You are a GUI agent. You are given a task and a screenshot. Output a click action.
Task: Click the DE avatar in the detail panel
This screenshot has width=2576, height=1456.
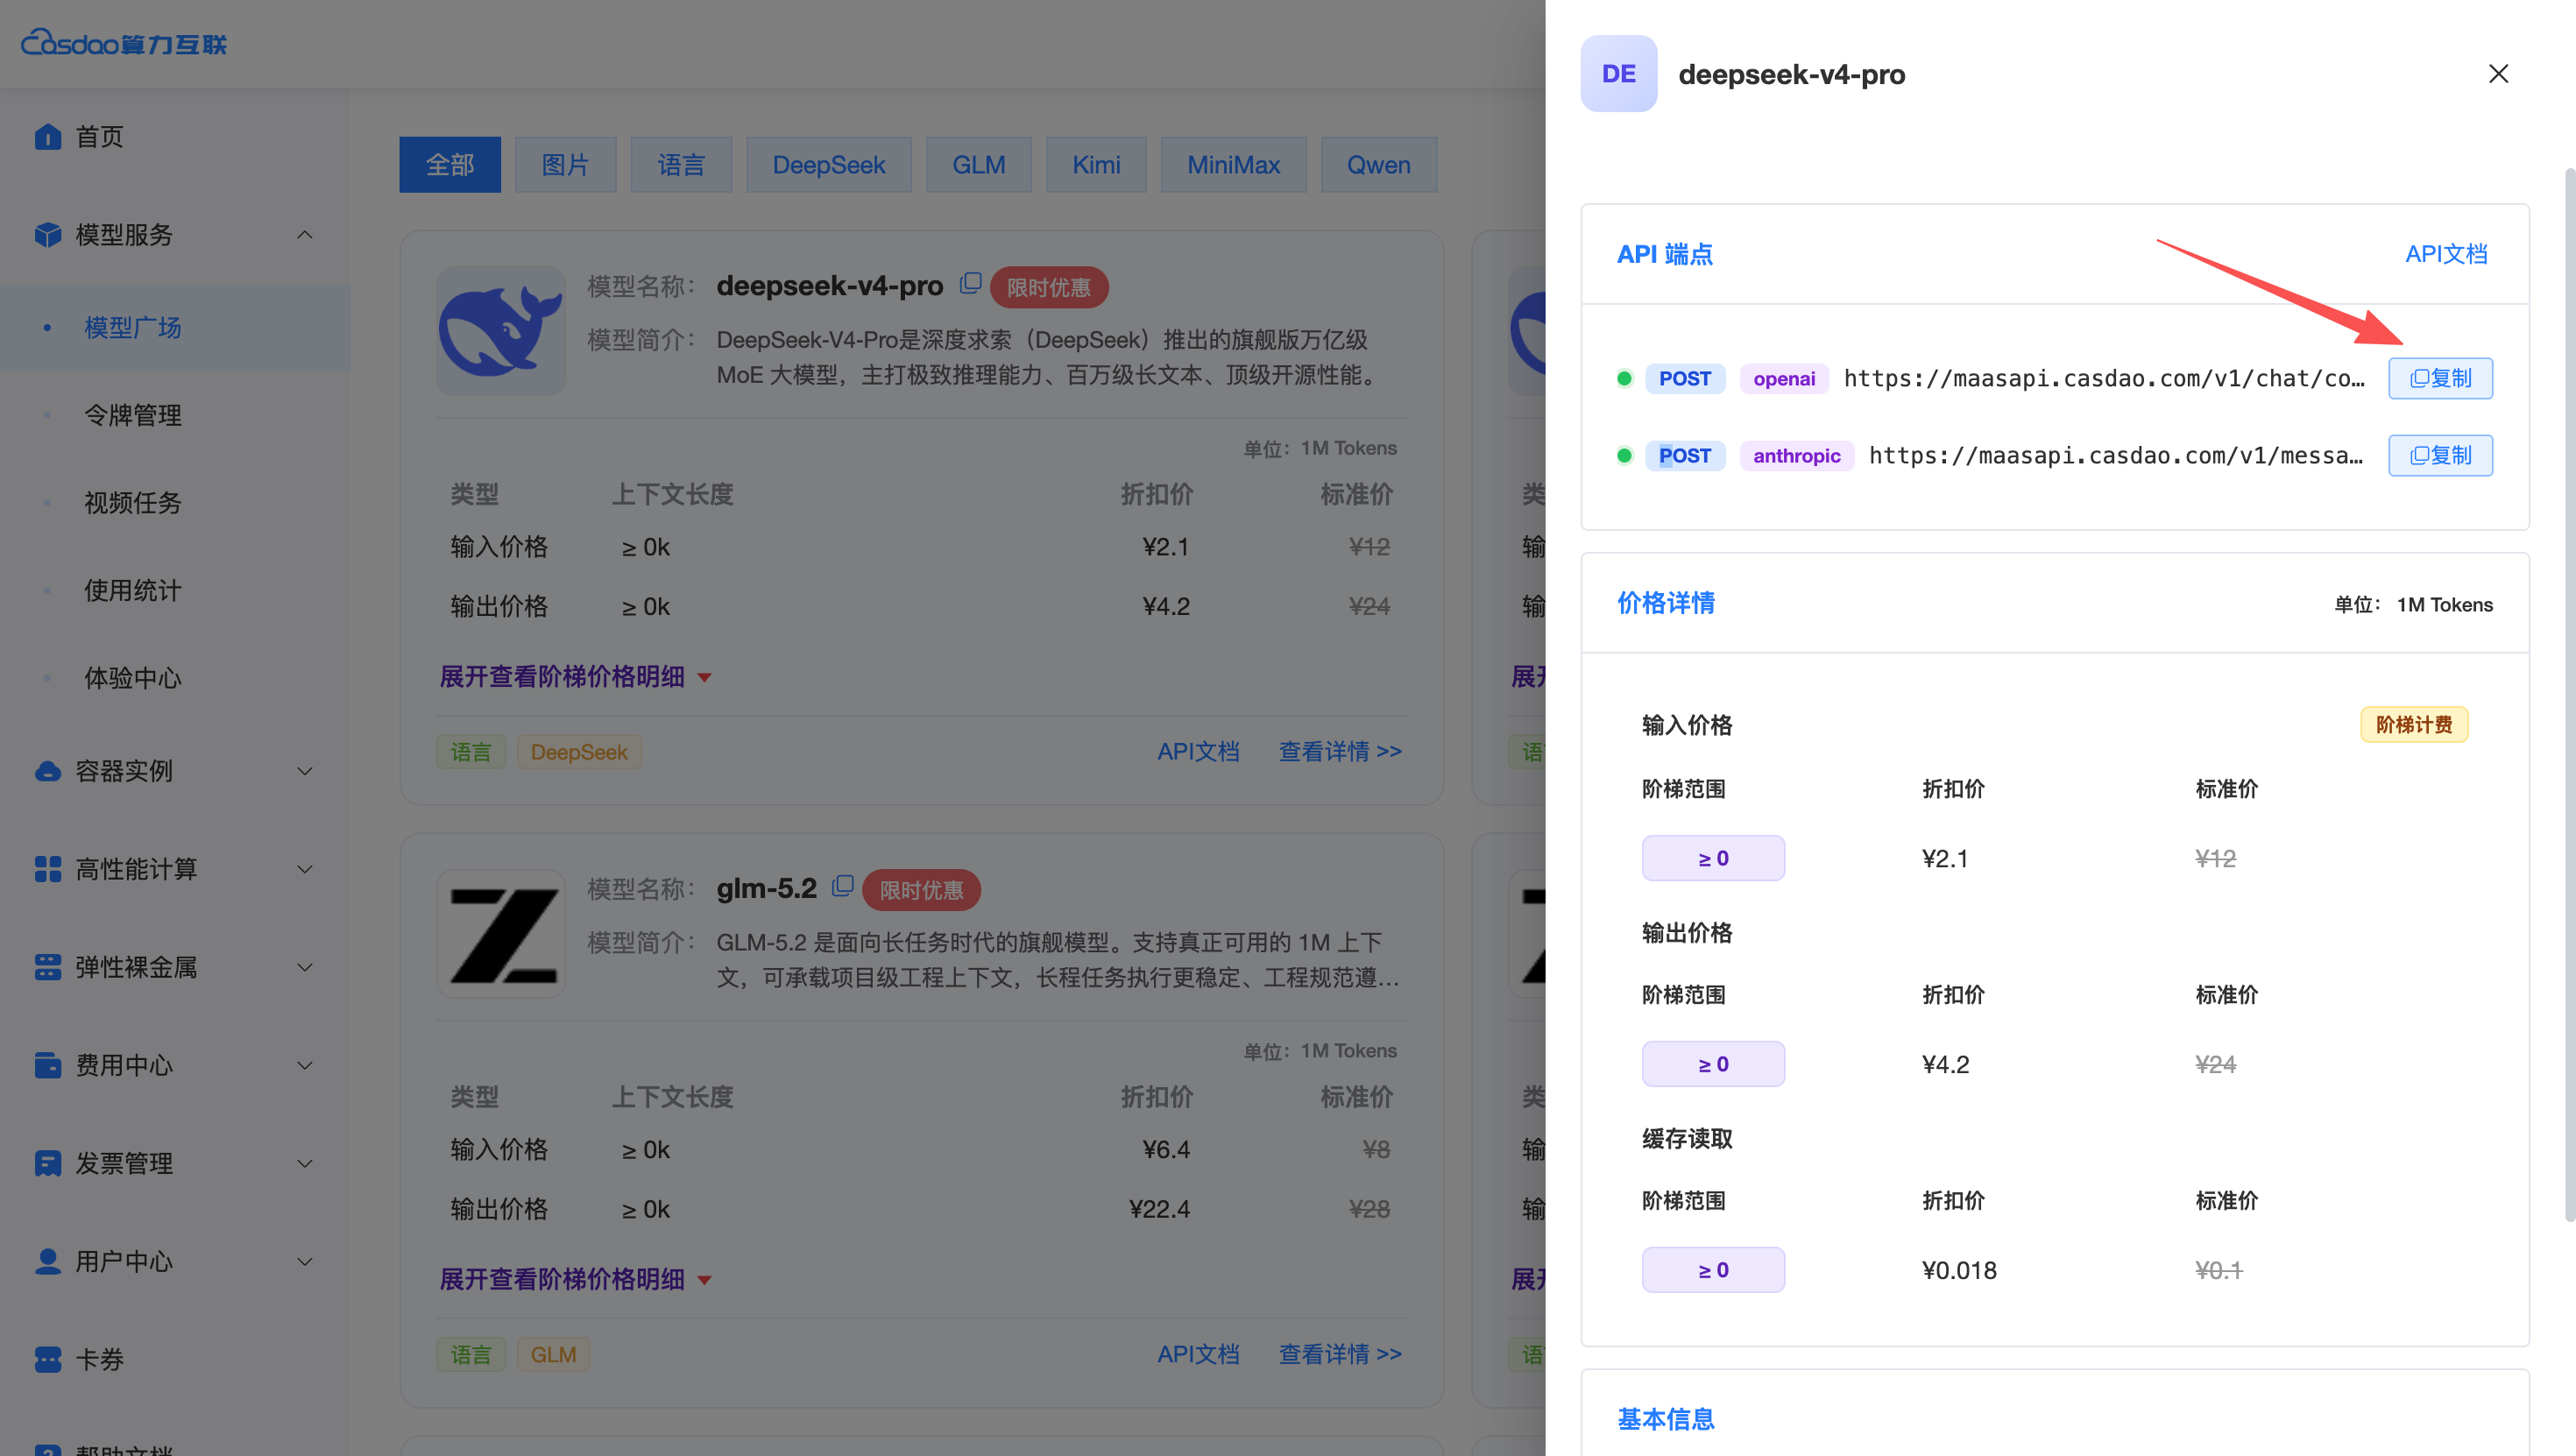click(x=1618, y=74)
